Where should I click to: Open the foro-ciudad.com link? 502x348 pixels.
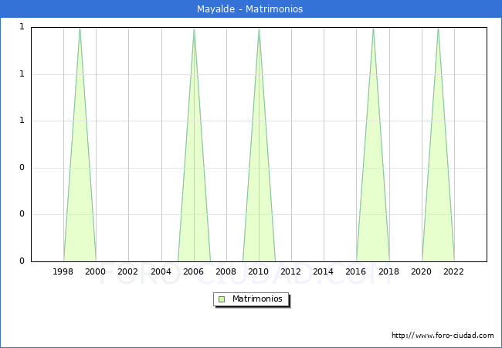443,336
